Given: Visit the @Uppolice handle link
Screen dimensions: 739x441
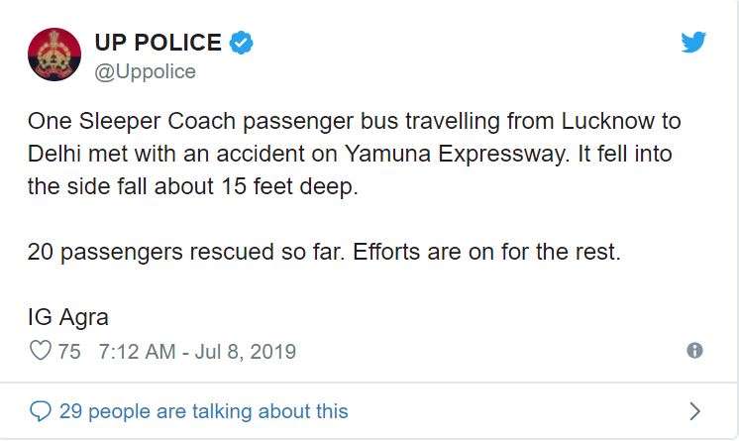Looking at the screenshot, I should point(146,71).
